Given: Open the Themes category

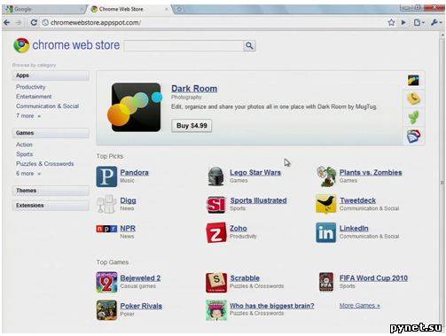Looking at the screenshot, I should tap(51, 191).
